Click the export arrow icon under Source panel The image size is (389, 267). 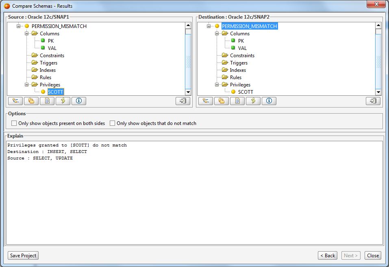(x=183, y=101)
